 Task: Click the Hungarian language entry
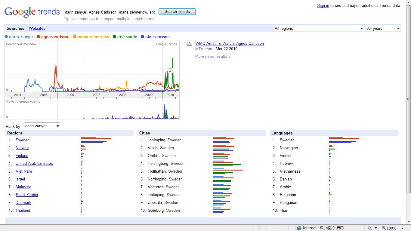point(289,202)
